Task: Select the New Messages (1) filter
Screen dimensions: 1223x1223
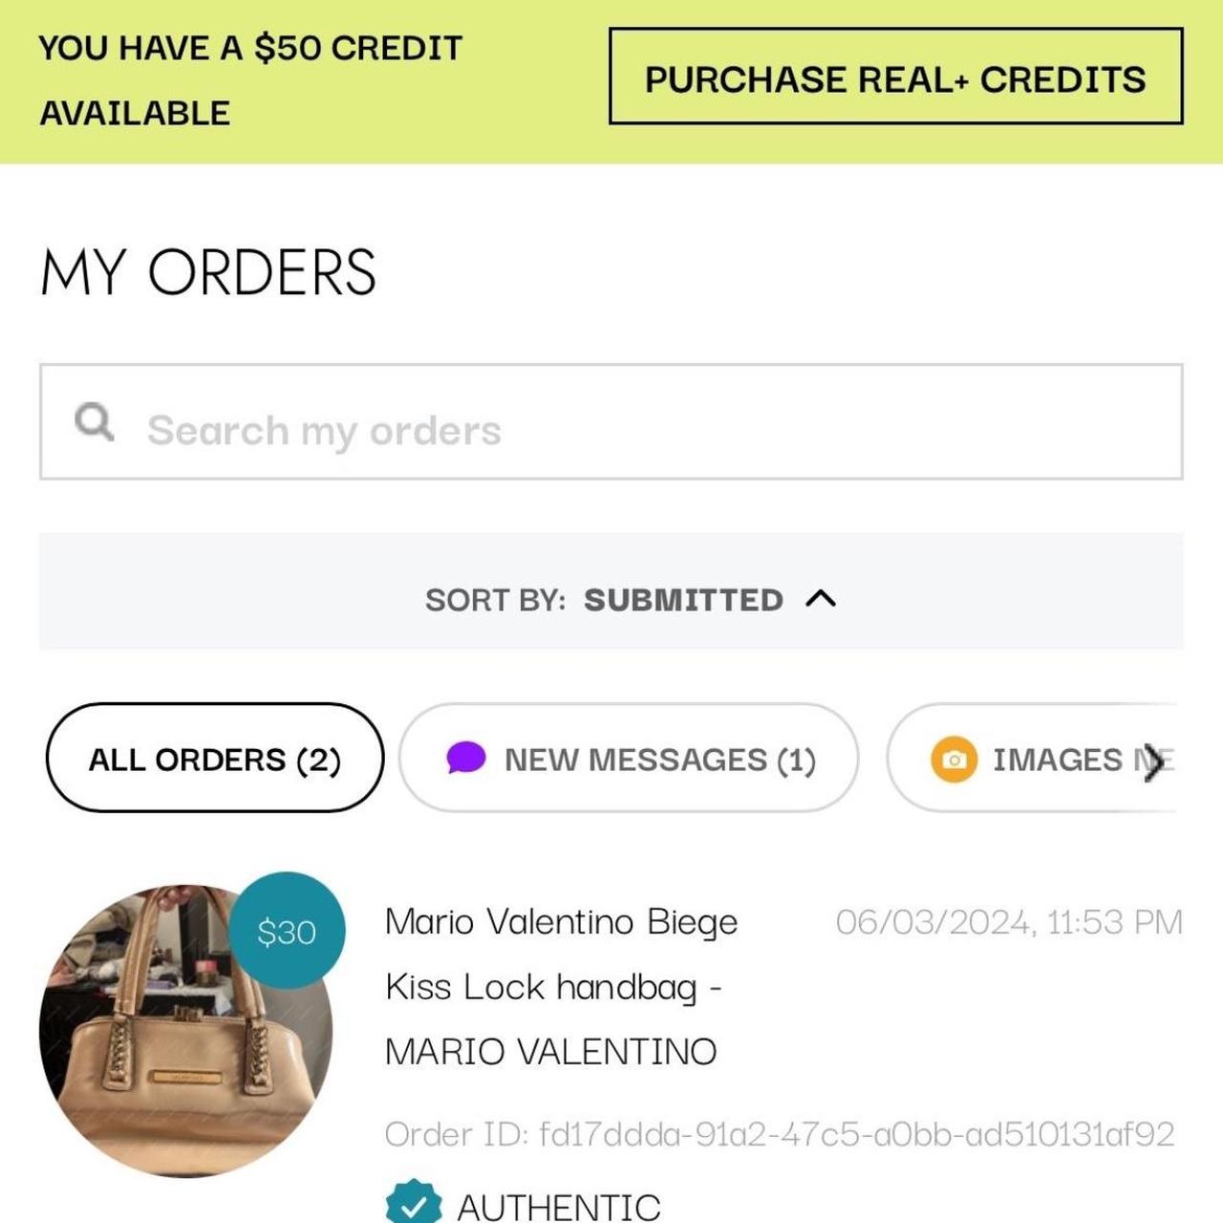Action: coord(629,759)
